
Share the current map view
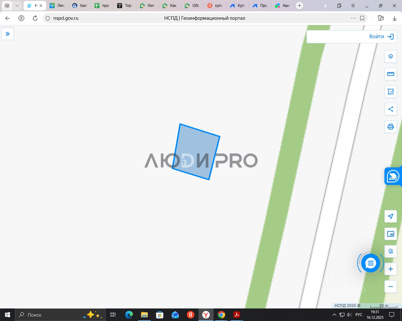coord(391,109)
